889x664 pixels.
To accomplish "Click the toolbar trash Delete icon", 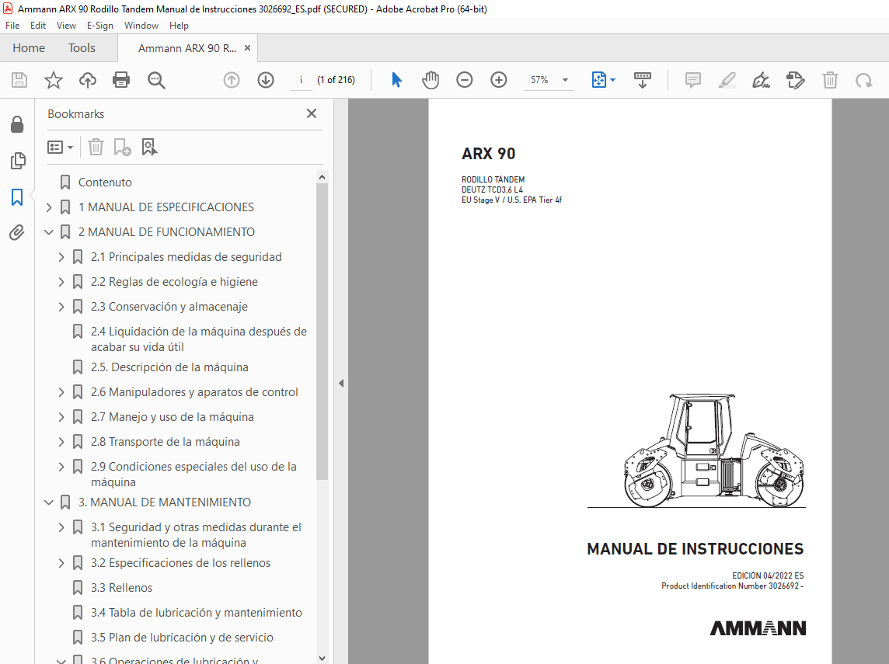I will point(830,80).
